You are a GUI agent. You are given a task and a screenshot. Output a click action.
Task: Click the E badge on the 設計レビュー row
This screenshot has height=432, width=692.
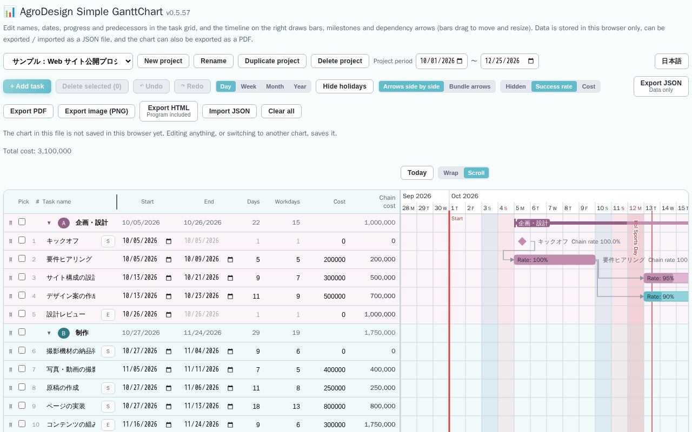(108, 315)
